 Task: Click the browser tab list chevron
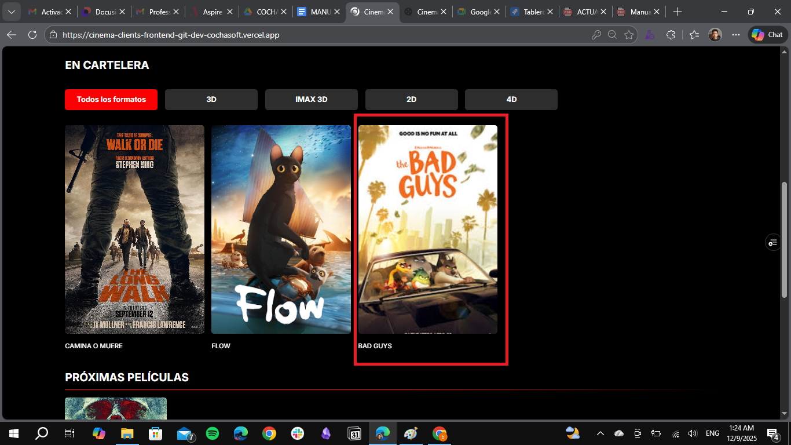click(x=10, y=11)
